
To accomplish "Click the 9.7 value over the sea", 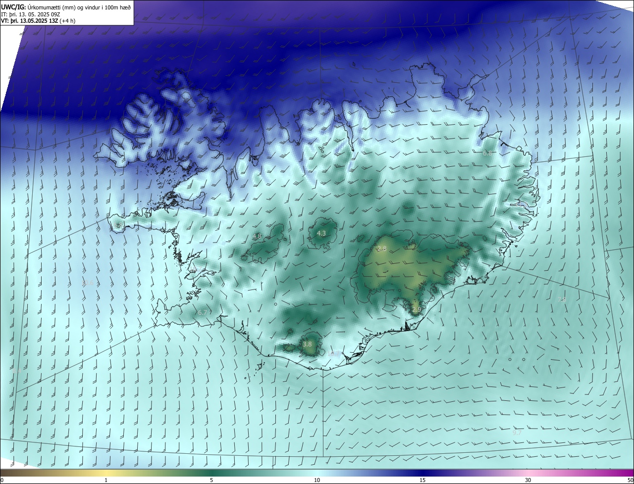I will tap(517, 433).
